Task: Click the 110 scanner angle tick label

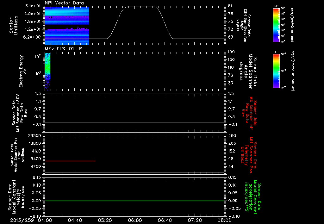Action: click(x=231, y=67)
